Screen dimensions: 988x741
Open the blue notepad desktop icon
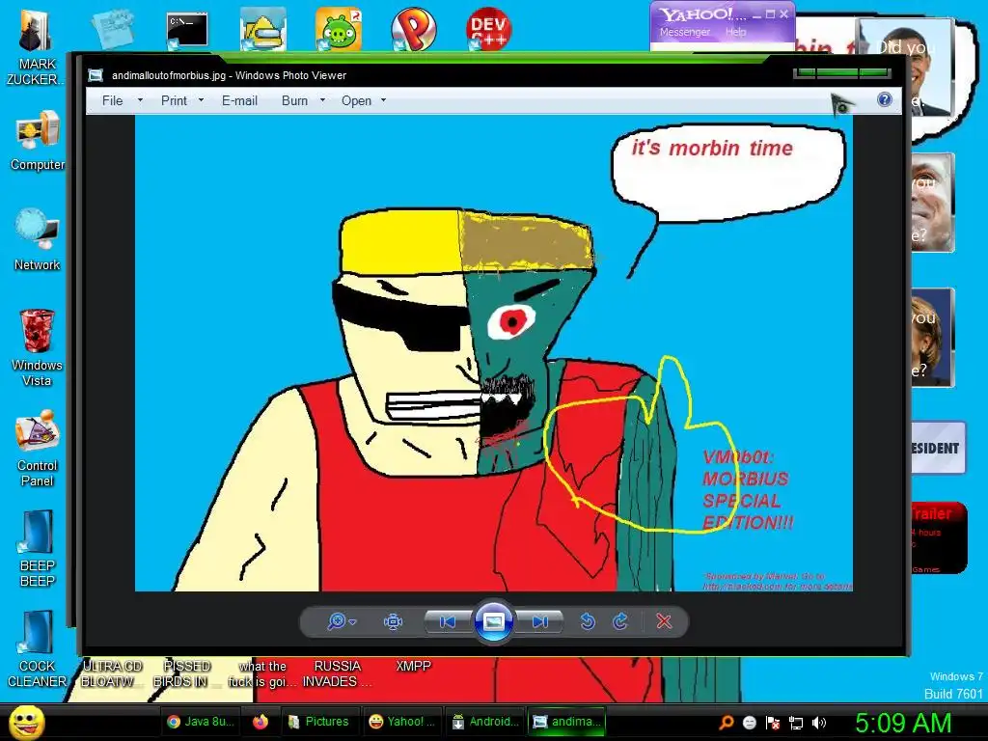pyautogui.click(x=112, y=29)
